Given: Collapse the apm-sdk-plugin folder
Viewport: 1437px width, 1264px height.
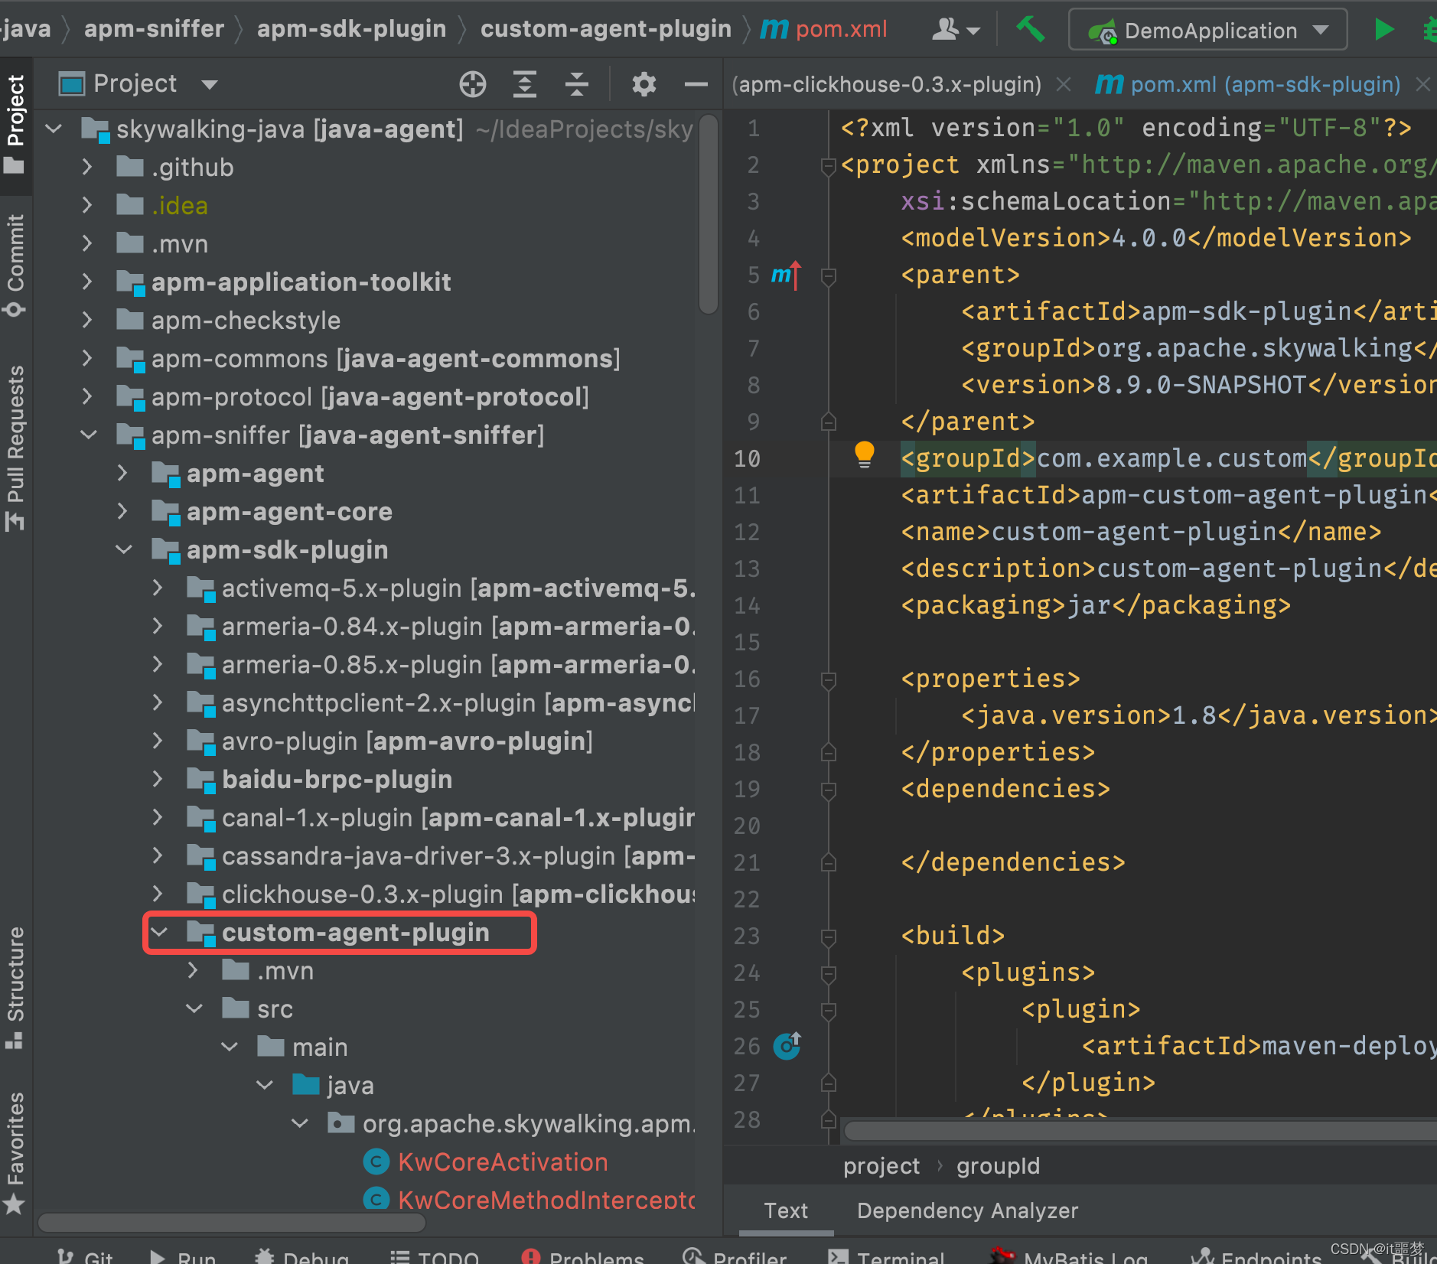Looking at the screenshot, I should 124,549.
